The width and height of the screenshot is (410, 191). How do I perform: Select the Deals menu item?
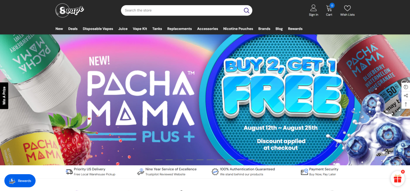(73, 29)
